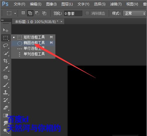The image size is (147, 136).
Task: Toggle the 消除锯齿 anti-alias checkbox
Action: (87, 13)
